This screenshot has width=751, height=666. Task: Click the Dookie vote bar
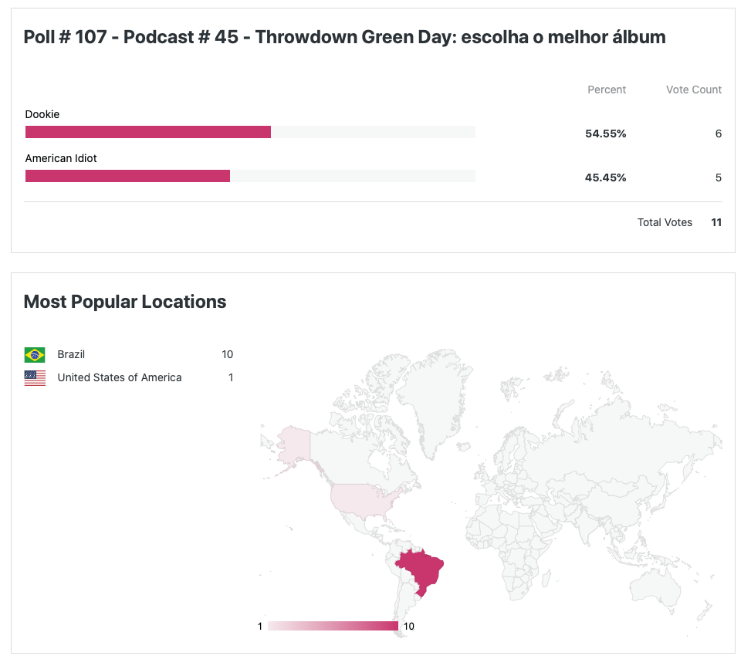(148, 132)
